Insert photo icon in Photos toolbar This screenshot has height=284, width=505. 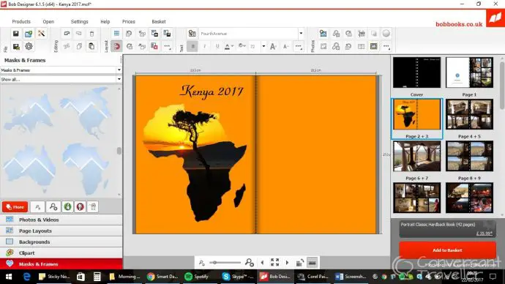[x=323, y=34]
